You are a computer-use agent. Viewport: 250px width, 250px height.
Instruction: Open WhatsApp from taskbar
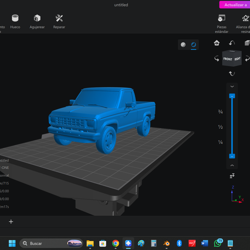(218, 243)
